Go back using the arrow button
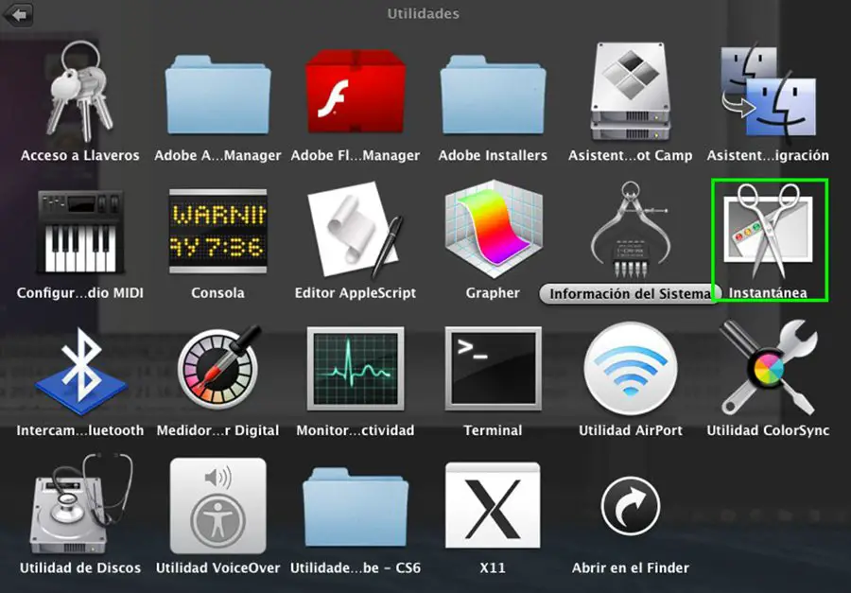 (19, 15)
